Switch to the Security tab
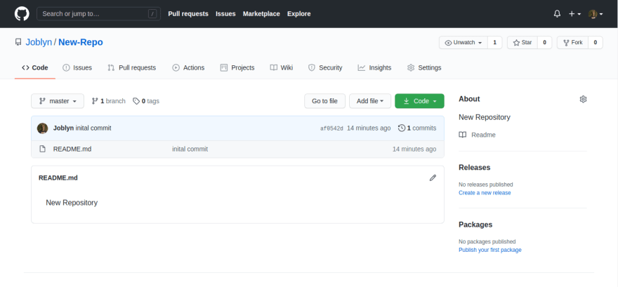The image size is (618, 287). click(325, 67)
